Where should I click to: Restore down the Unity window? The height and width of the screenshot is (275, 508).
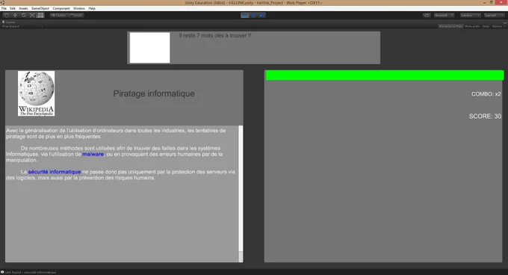coord(492,2)
